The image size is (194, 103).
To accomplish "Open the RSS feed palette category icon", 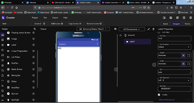I will point(3,86).
